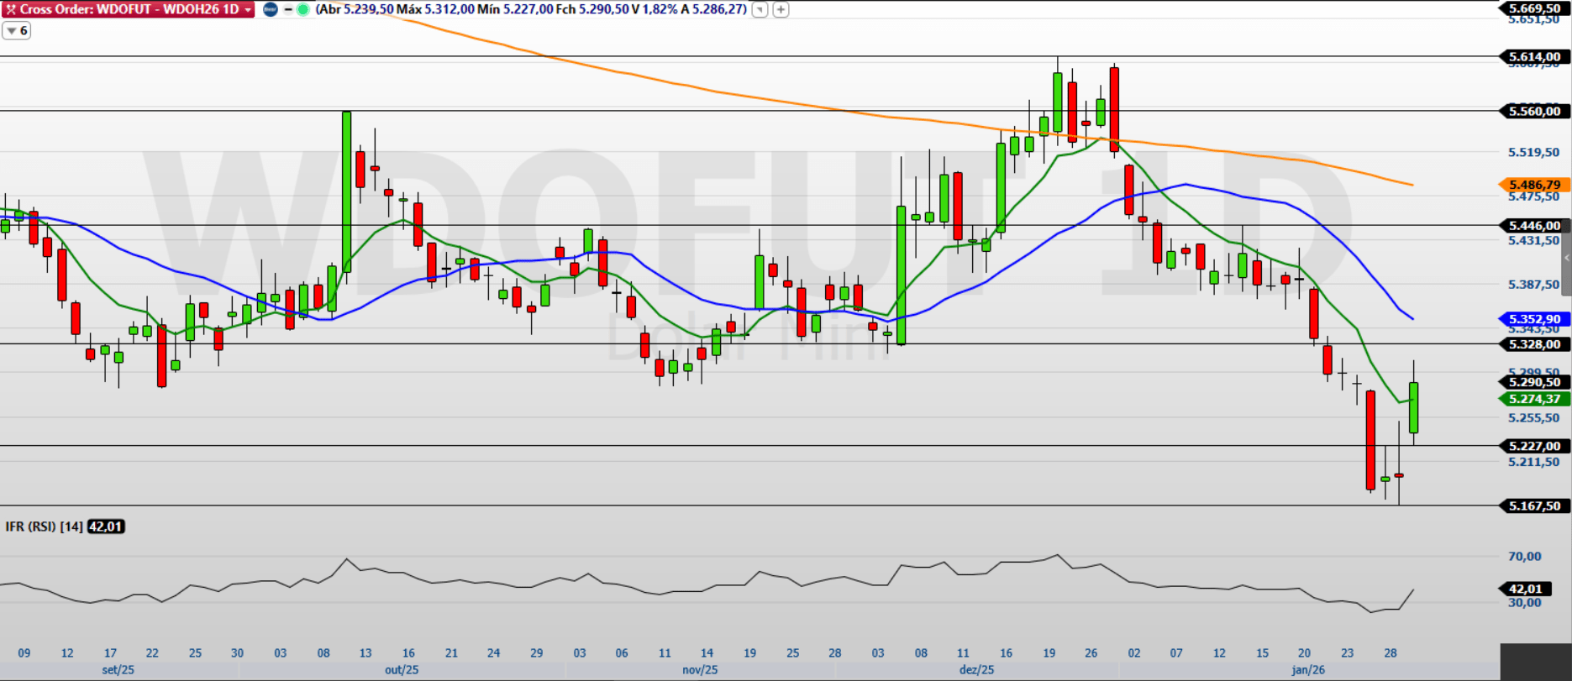Expand the indicators list labeled 6
Screen dimensions: 1572x681
pos(16,30)
